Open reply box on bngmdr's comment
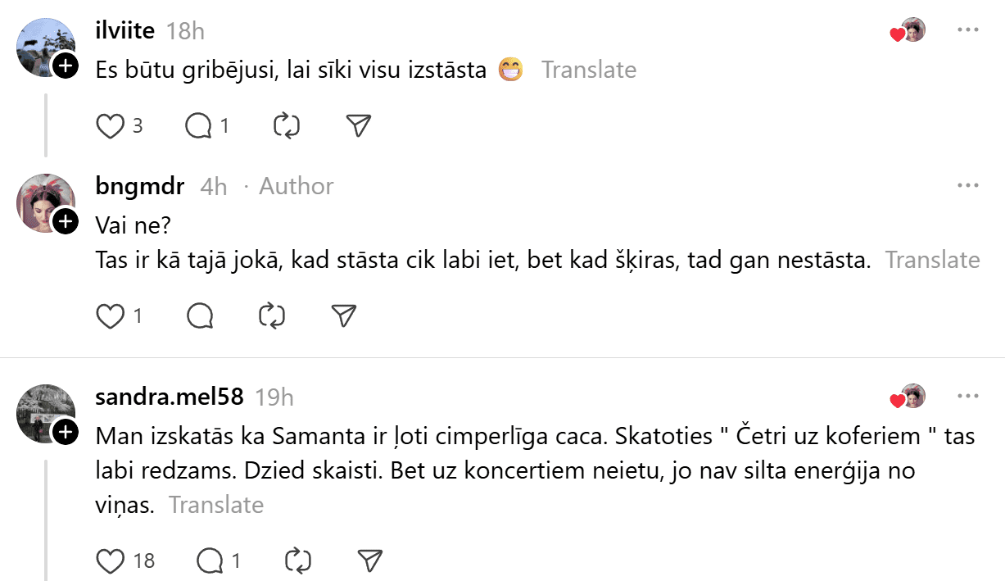The image size is (1005, 581). point(200,315)
